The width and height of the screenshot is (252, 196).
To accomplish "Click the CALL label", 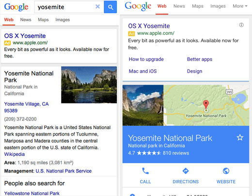I will tap(145, 181).
